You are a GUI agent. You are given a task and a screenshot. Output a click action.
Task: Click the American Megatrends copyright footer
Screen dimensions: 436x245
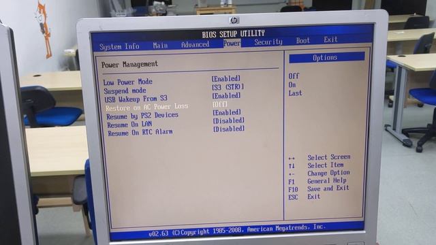[x=236, y=230]
